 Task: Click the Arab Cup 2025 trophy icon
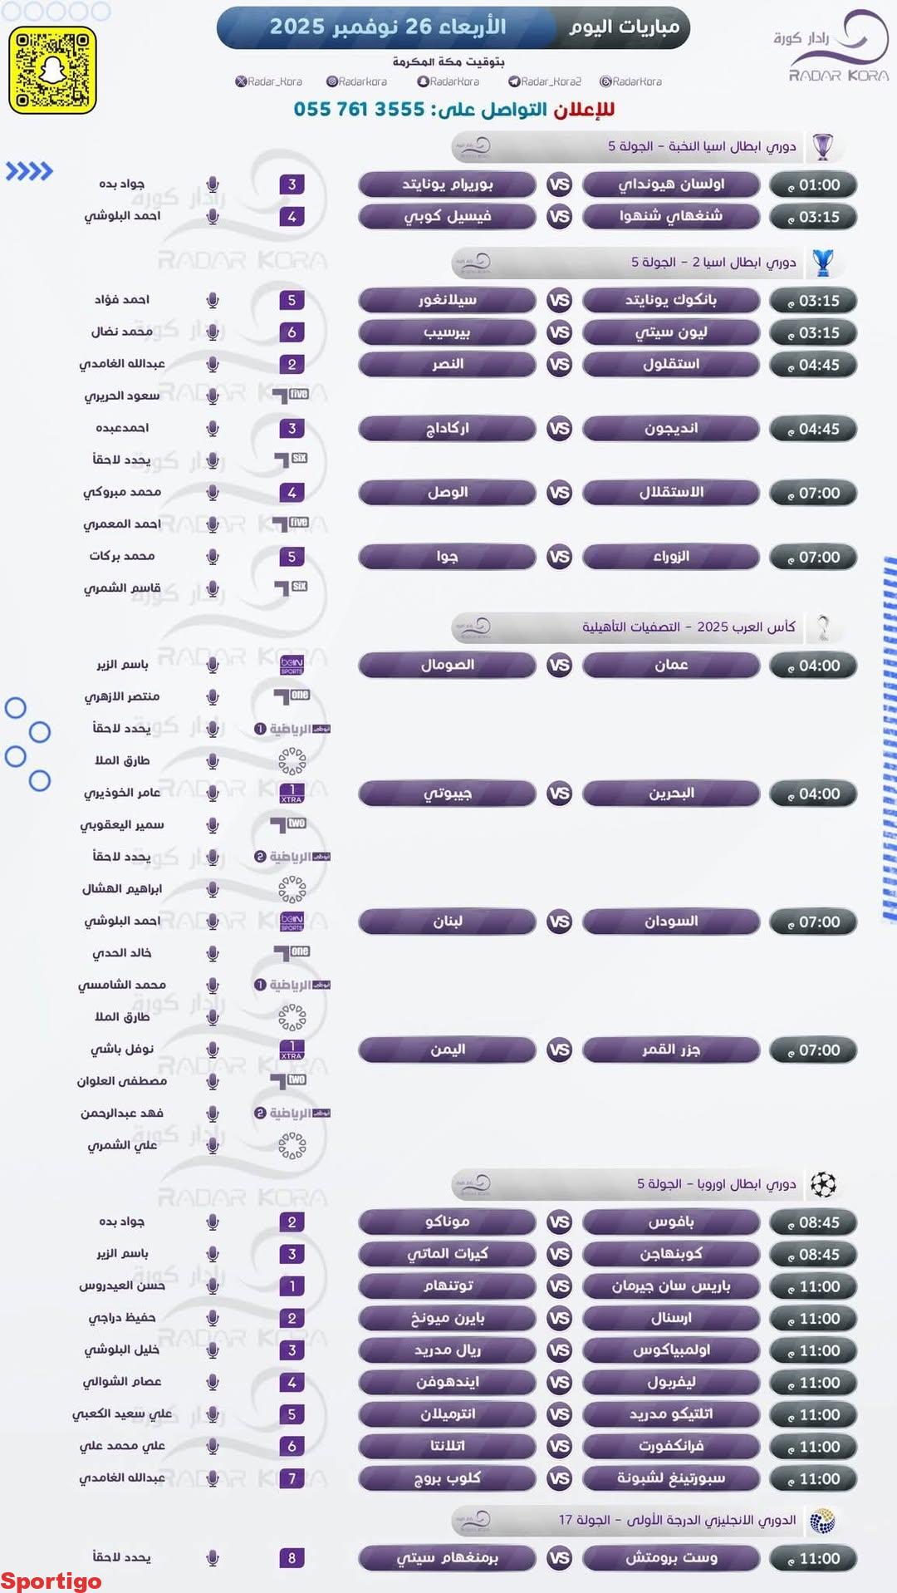click(823, 627)
